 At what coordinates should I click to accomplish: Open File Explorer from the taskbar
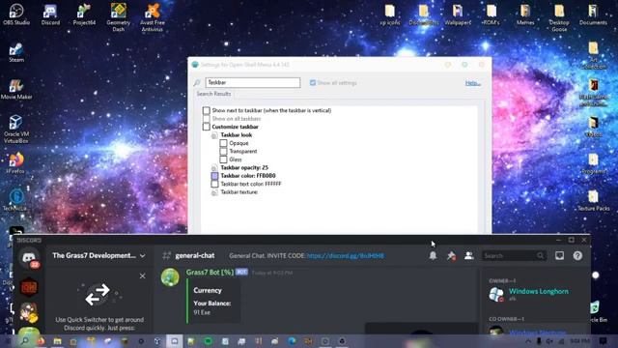58,341
